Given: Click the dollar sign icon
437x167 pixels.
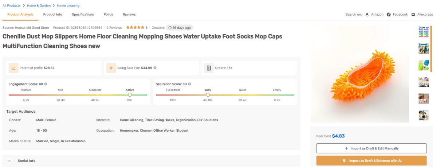Looking at the screenshot, I should (111, 68).
